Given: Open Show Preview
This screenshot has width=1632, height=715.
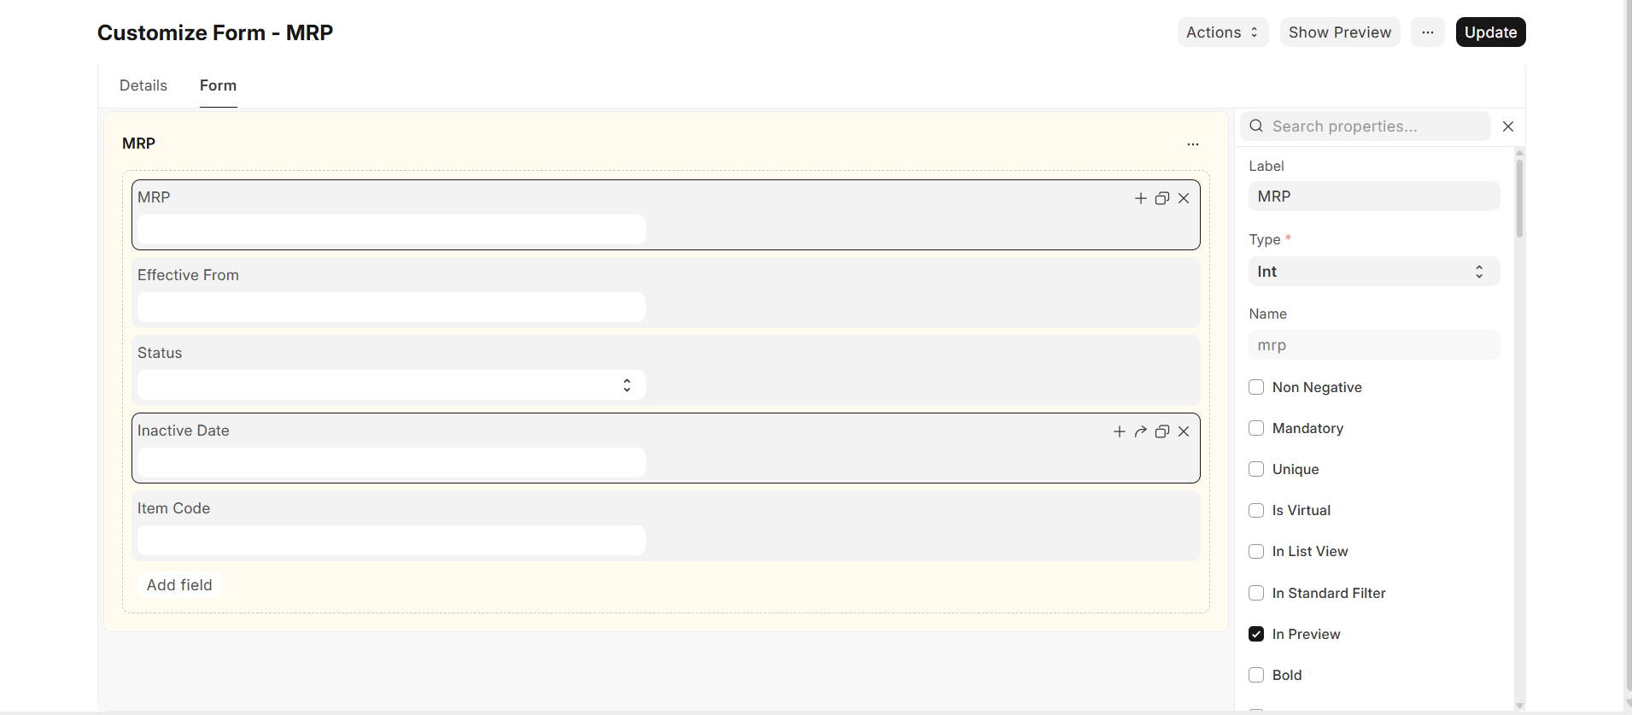Looking at the screenshot, I should (x=1339, y=32).
